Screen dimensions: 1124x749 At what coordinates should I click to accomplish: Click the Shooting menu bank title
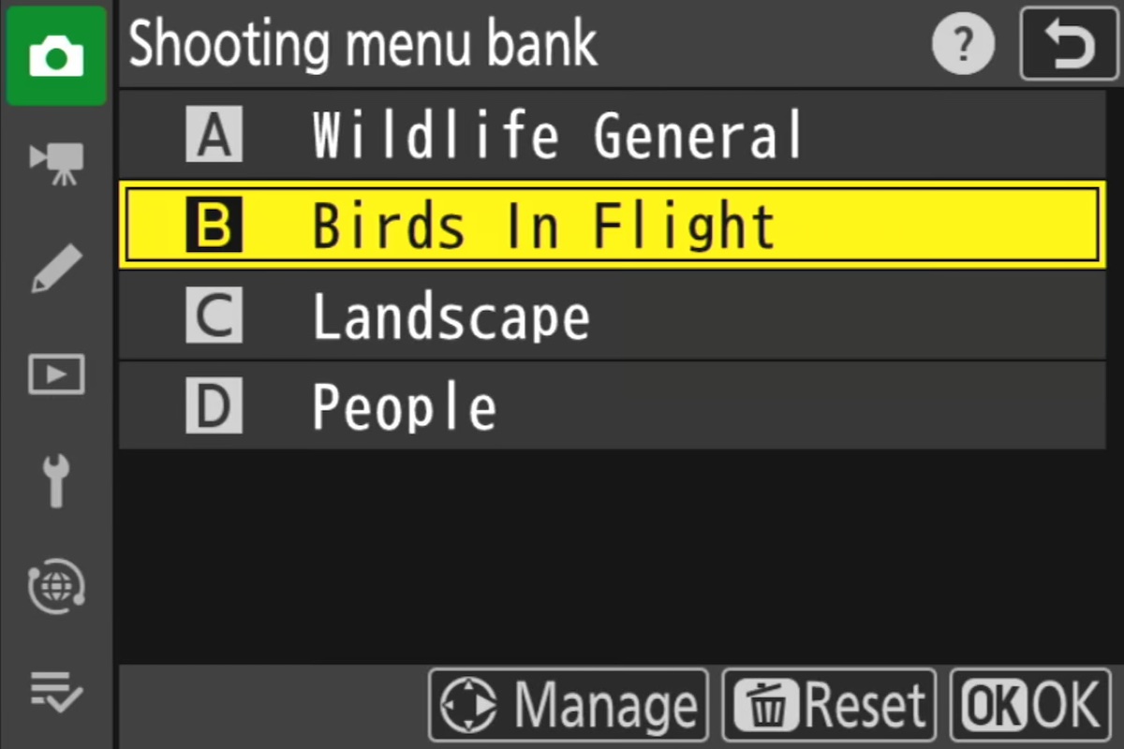(x=362, y=43)
